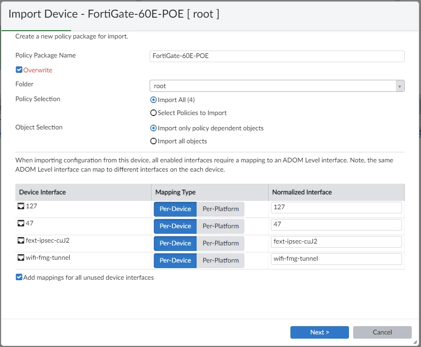Set Per-Platform mapping for fext-ipsec-cuJ2

[220, 243]
